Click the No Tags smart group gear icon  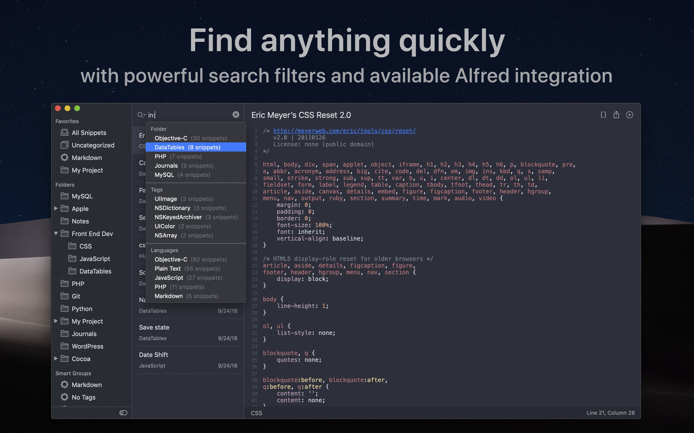64,397
